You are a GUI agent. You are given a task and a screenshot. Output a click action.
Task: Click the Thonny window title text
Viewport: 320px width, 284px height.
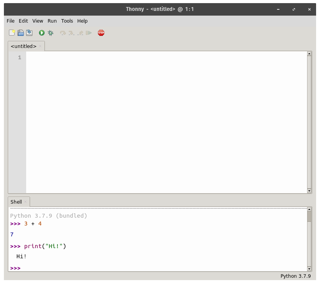[x=160, y=9]
